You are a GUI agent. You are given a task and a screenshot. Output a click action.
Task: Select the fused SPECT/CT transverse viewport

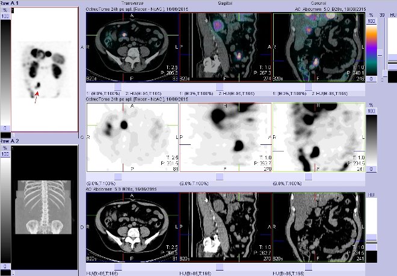pos(132,47)
